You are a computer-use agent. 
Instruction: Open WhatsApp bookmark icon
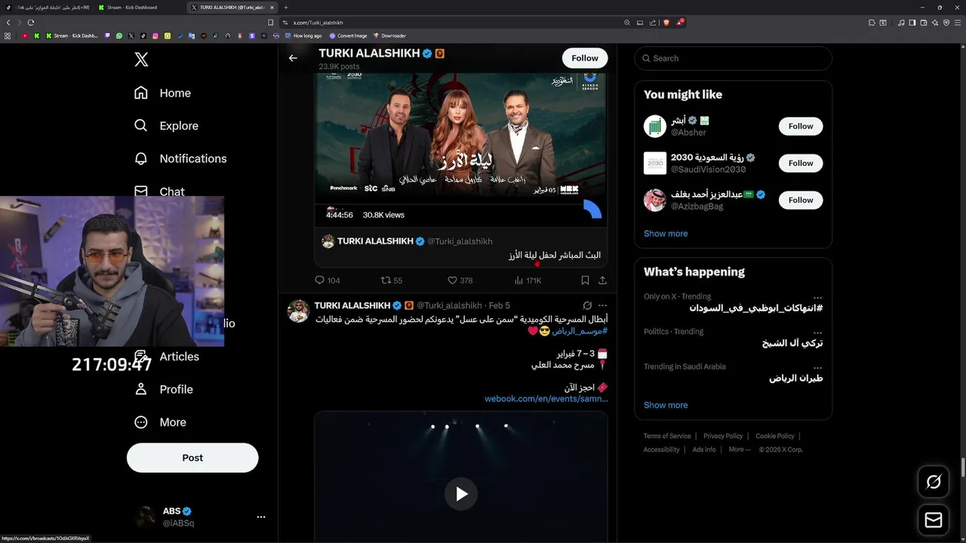(119, 35)
